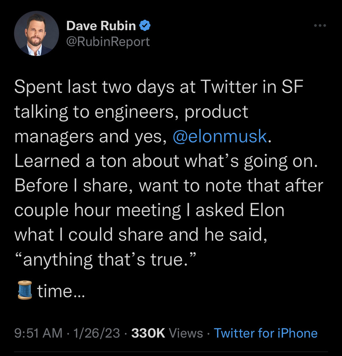
Task: Click the "couple hour meeting" line
Action: coord(149,210)
